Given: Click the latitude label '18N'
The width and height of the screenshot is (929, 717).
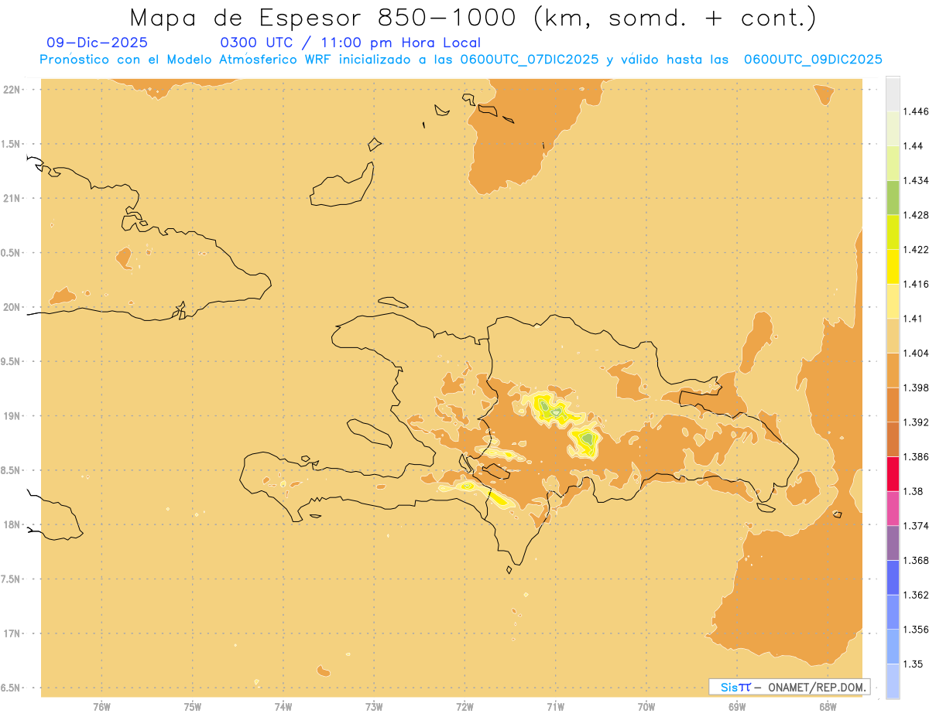Looking at the screenshot, I should coord(12,524).
